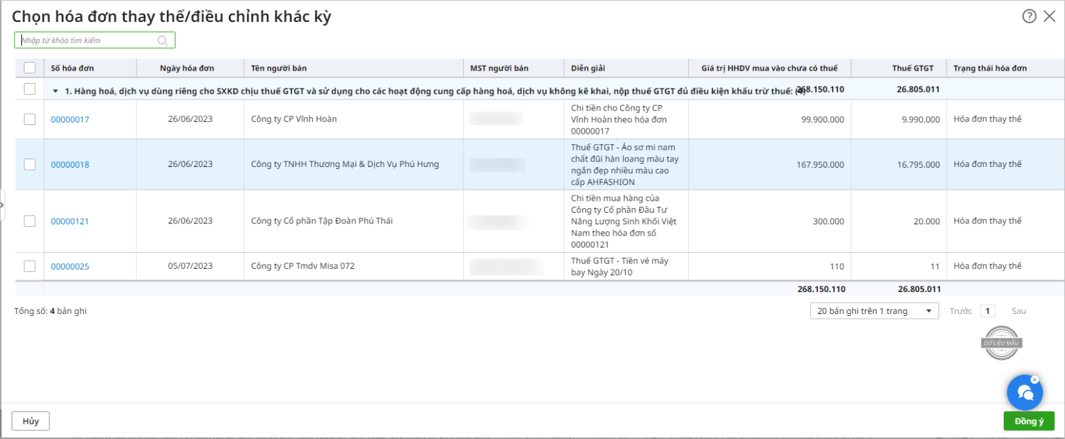Open the help question mark icon
The height and width of the screenshot is (439, 1065).
pyautogui.click(x=1029, y=16)
